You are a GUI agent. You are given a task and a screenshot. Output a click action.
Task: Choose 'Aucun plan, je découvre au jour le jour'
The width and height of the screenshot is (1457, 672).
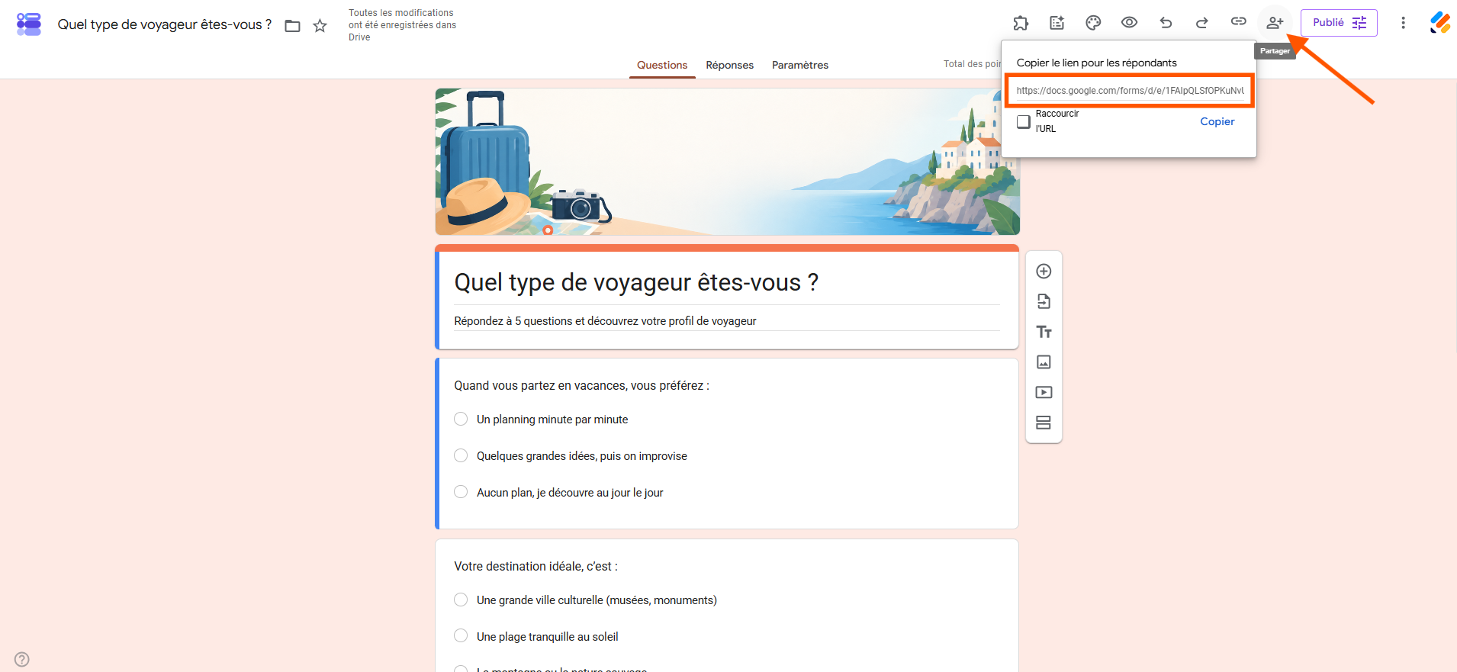[461, 492]
